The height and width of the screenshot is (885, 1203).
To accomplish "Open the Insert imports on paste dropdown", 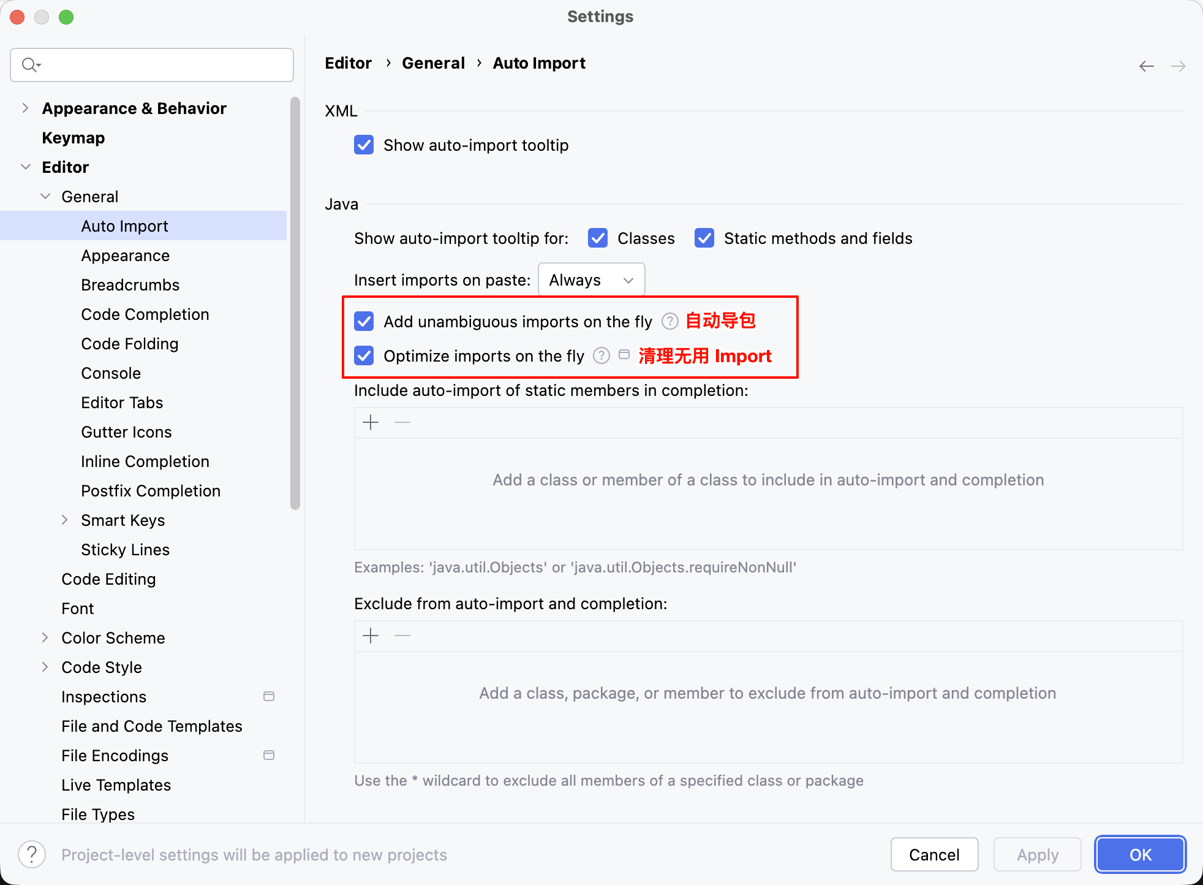I will [591, 280].
